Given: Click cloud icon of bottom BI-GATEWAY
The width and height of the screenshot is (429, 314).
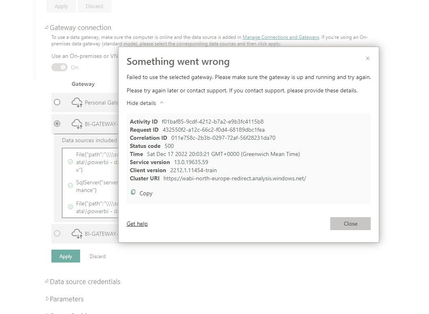Looking at the screenshot, I should click(x=77, y=234).
